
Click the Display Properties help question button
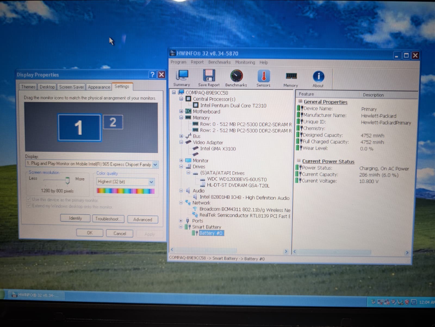pyautogui.click(x=153, y=74)
